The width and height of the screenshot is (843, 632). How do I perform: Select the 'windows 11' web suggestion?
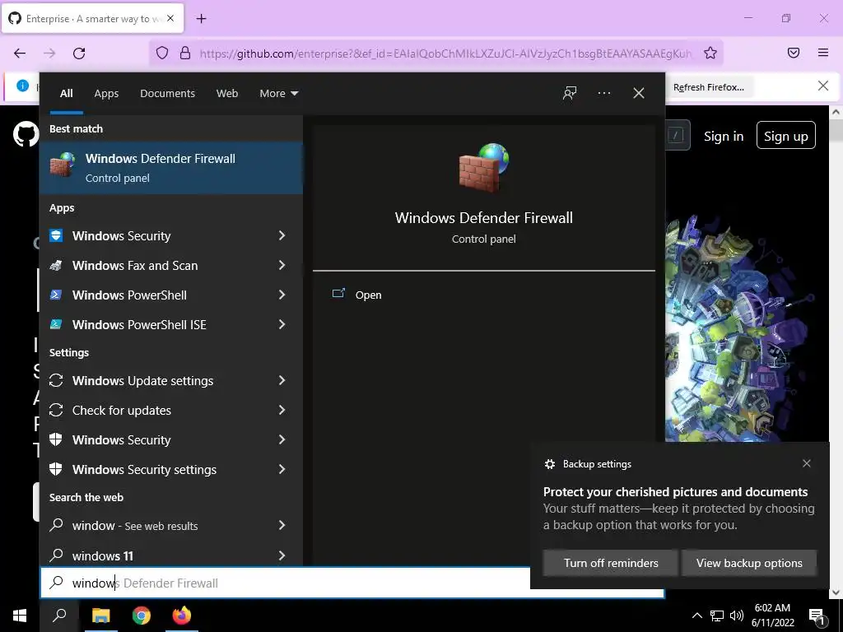171,555
